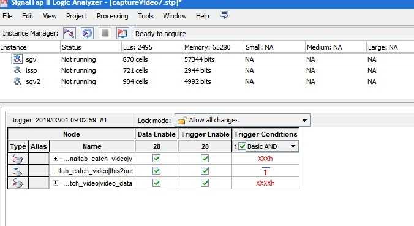
Task: Click the 870 cells value
Action: click(x=135, y=59)
